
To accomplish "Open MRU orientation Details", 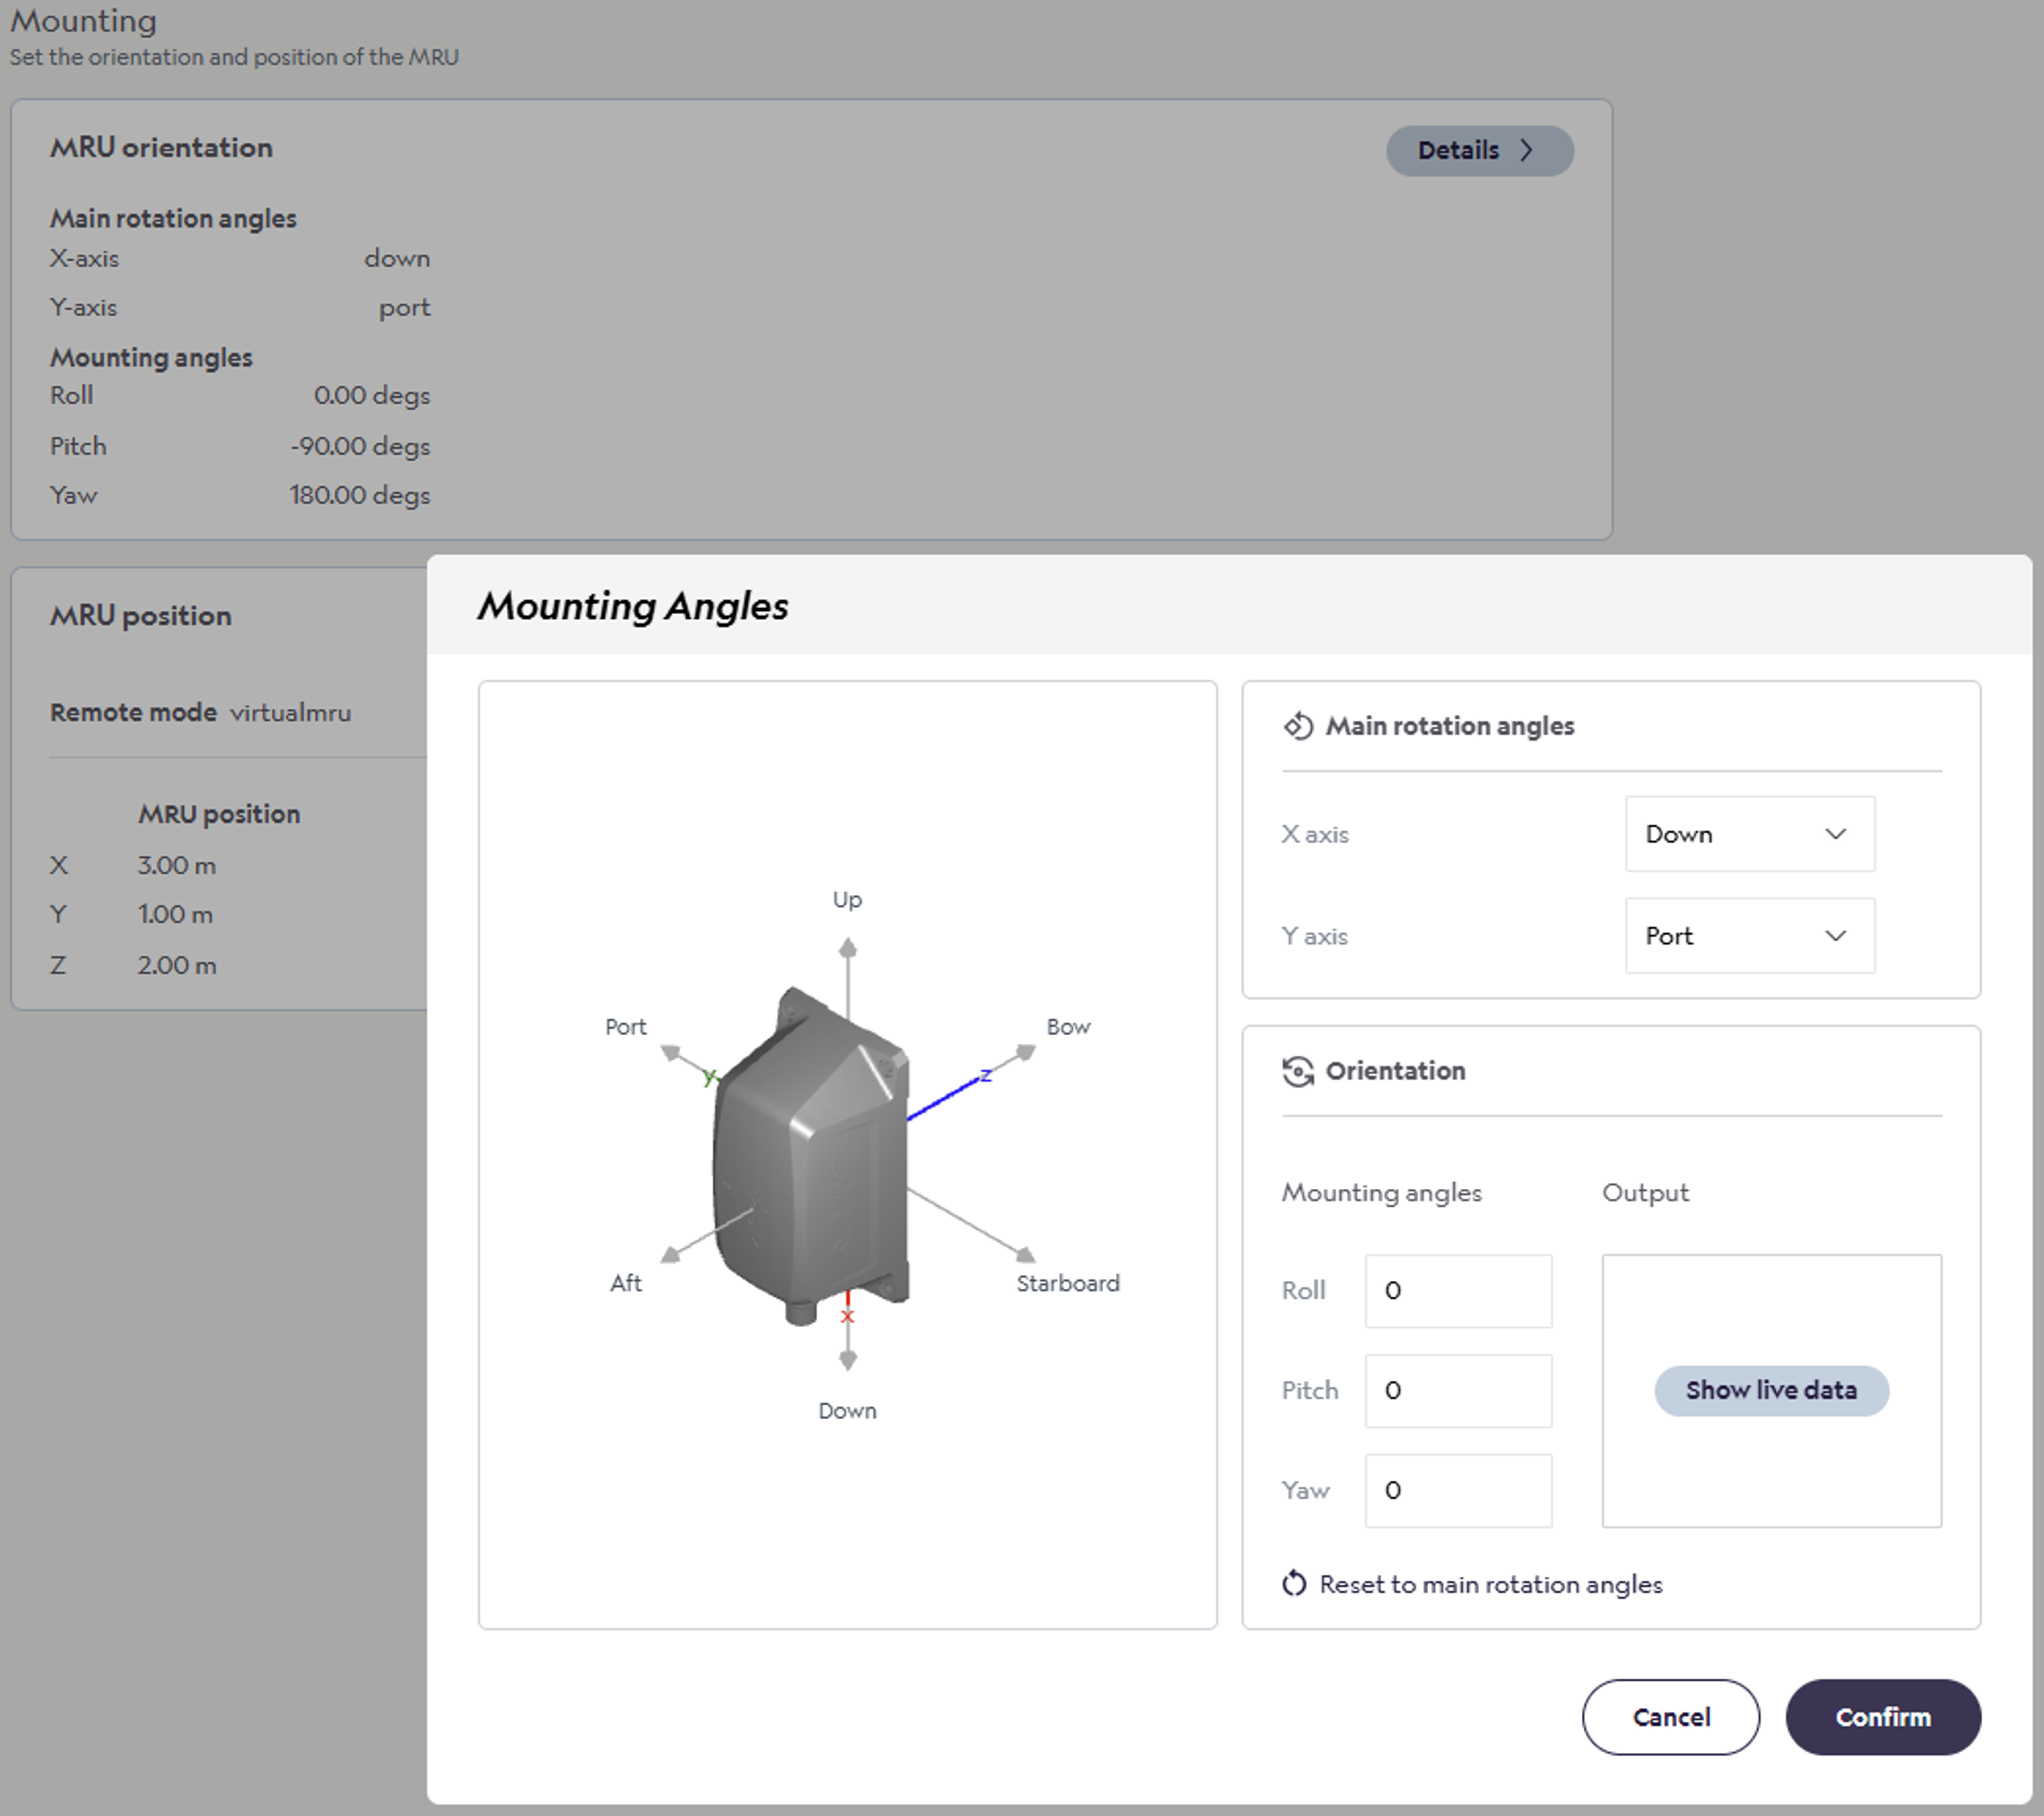I will pyautogui.click(x=1479, y=150).
